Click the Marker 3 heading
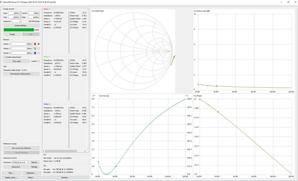Viewport: 298px width, 181px height. [x=47, y=104]
